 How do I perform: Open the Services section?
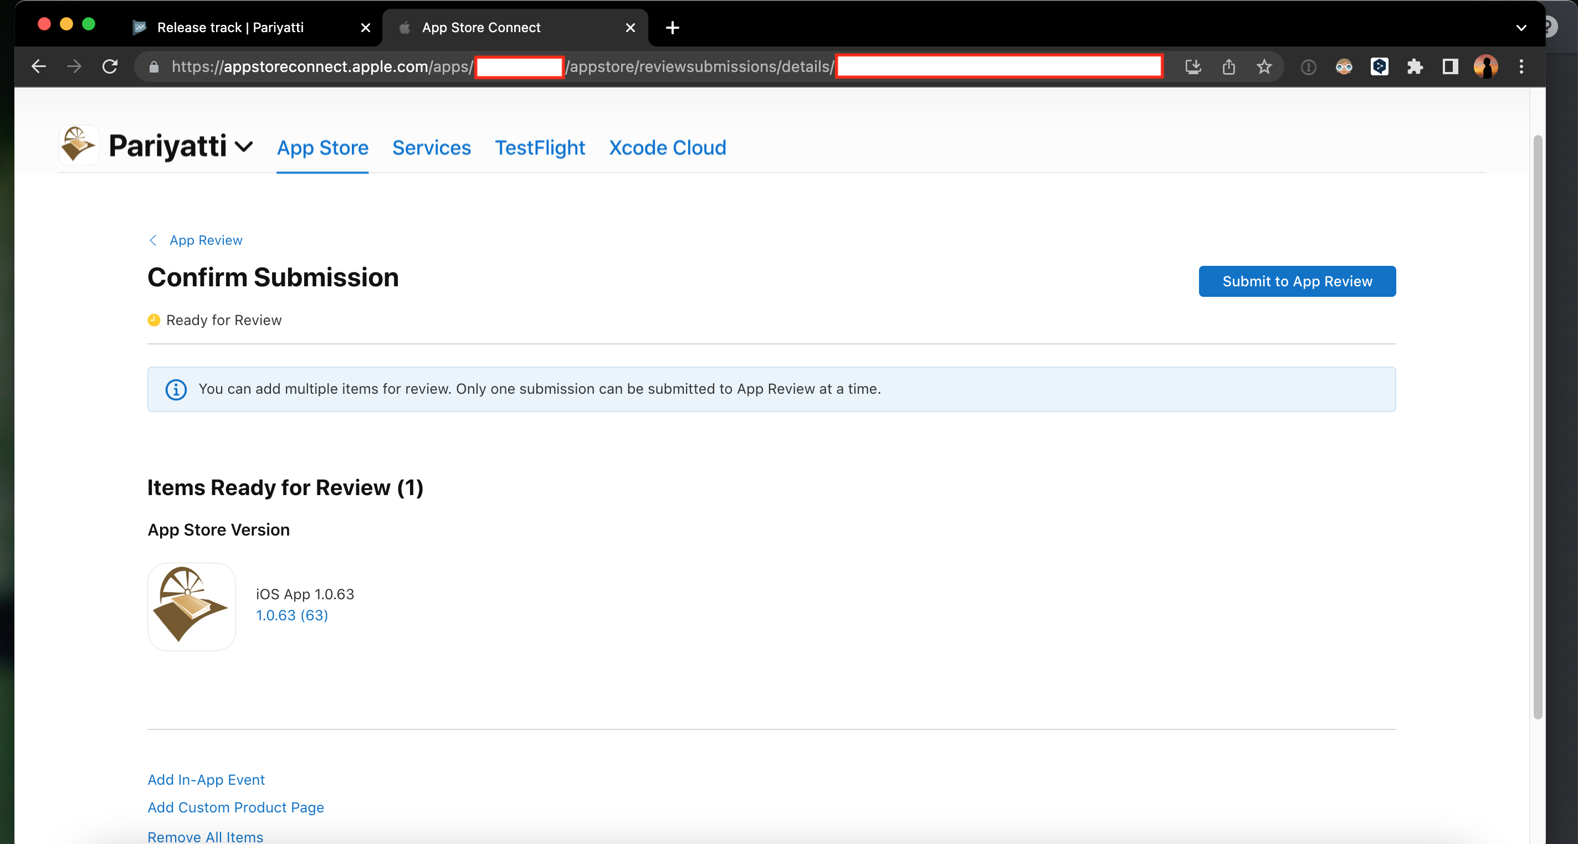pos(431,148)
